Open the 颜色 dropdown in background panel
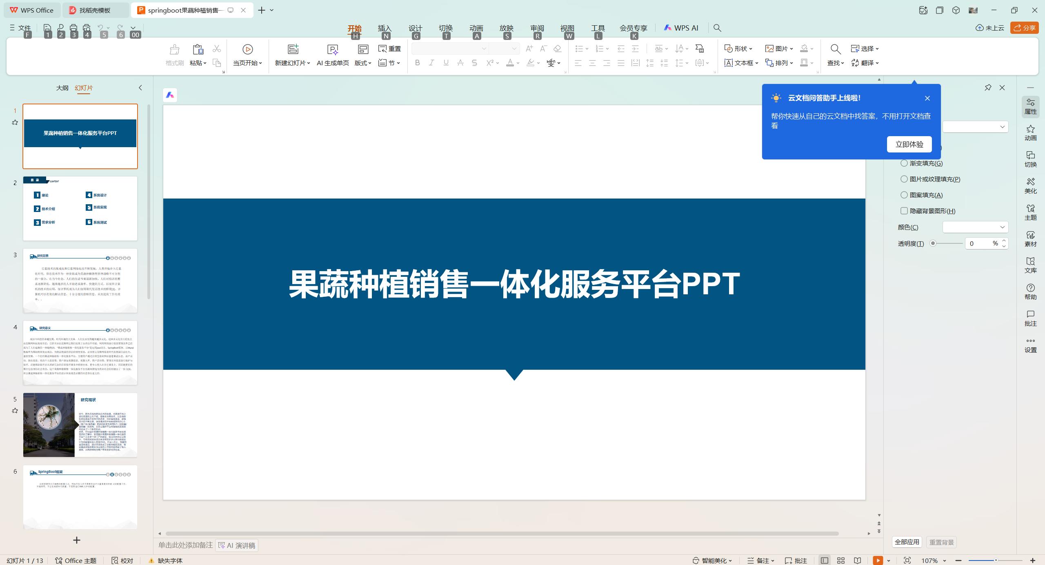 (975, 227)
